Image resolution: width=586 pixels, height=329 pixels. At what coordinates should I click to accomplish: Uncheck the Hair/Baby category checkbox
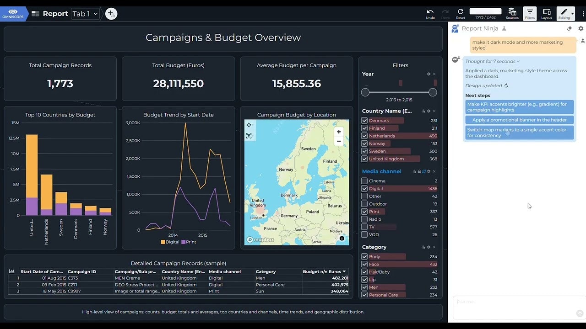coord(364,272)
